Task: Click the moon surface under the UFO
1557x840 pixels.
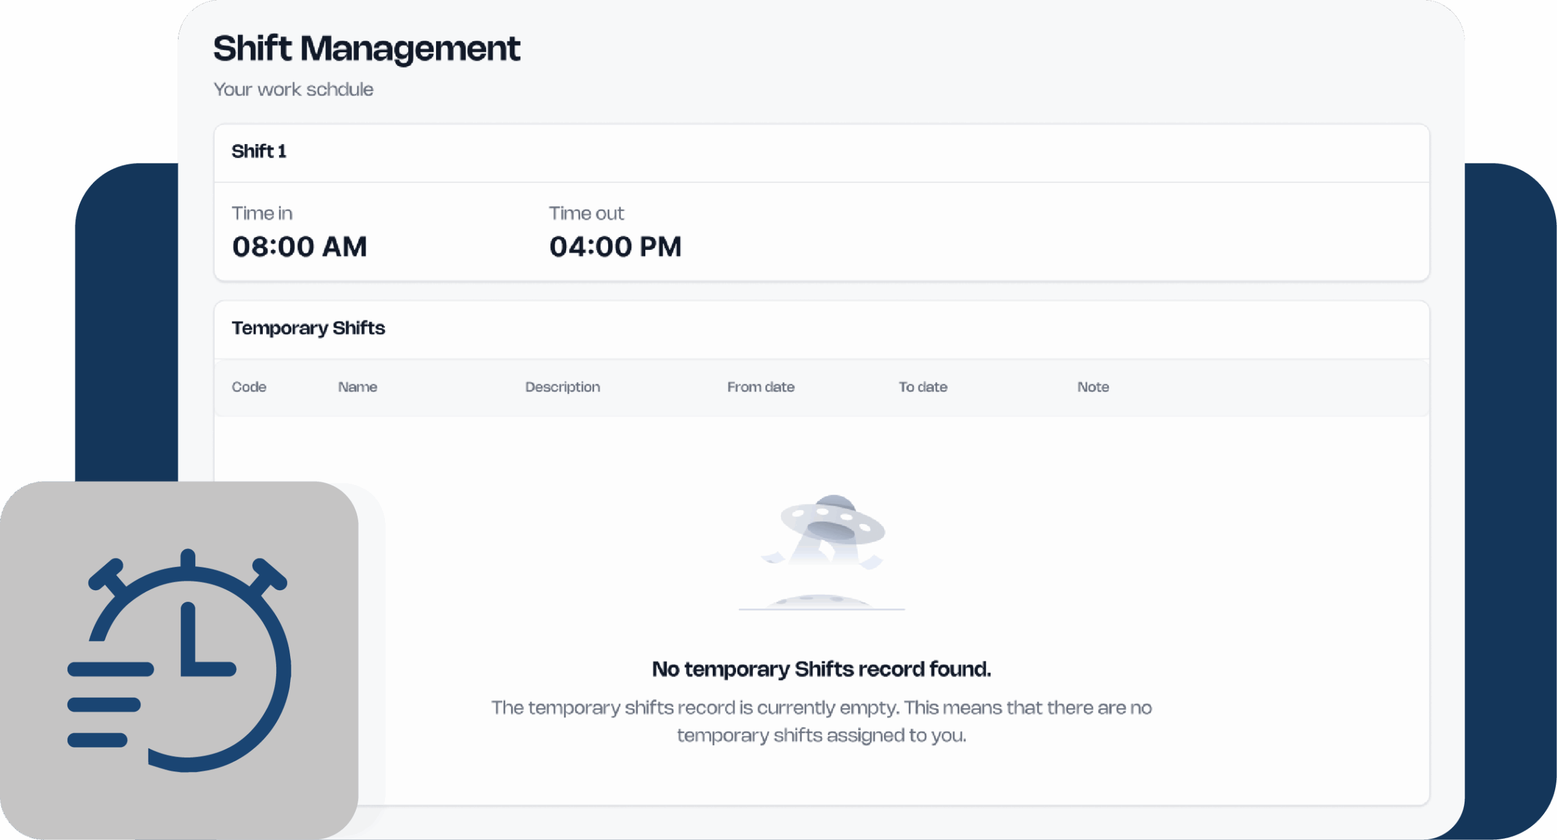Action: pos(820,602)
